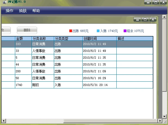Click the purple 结余 legend square
168x125 pixels.
(x=125, y=31)
